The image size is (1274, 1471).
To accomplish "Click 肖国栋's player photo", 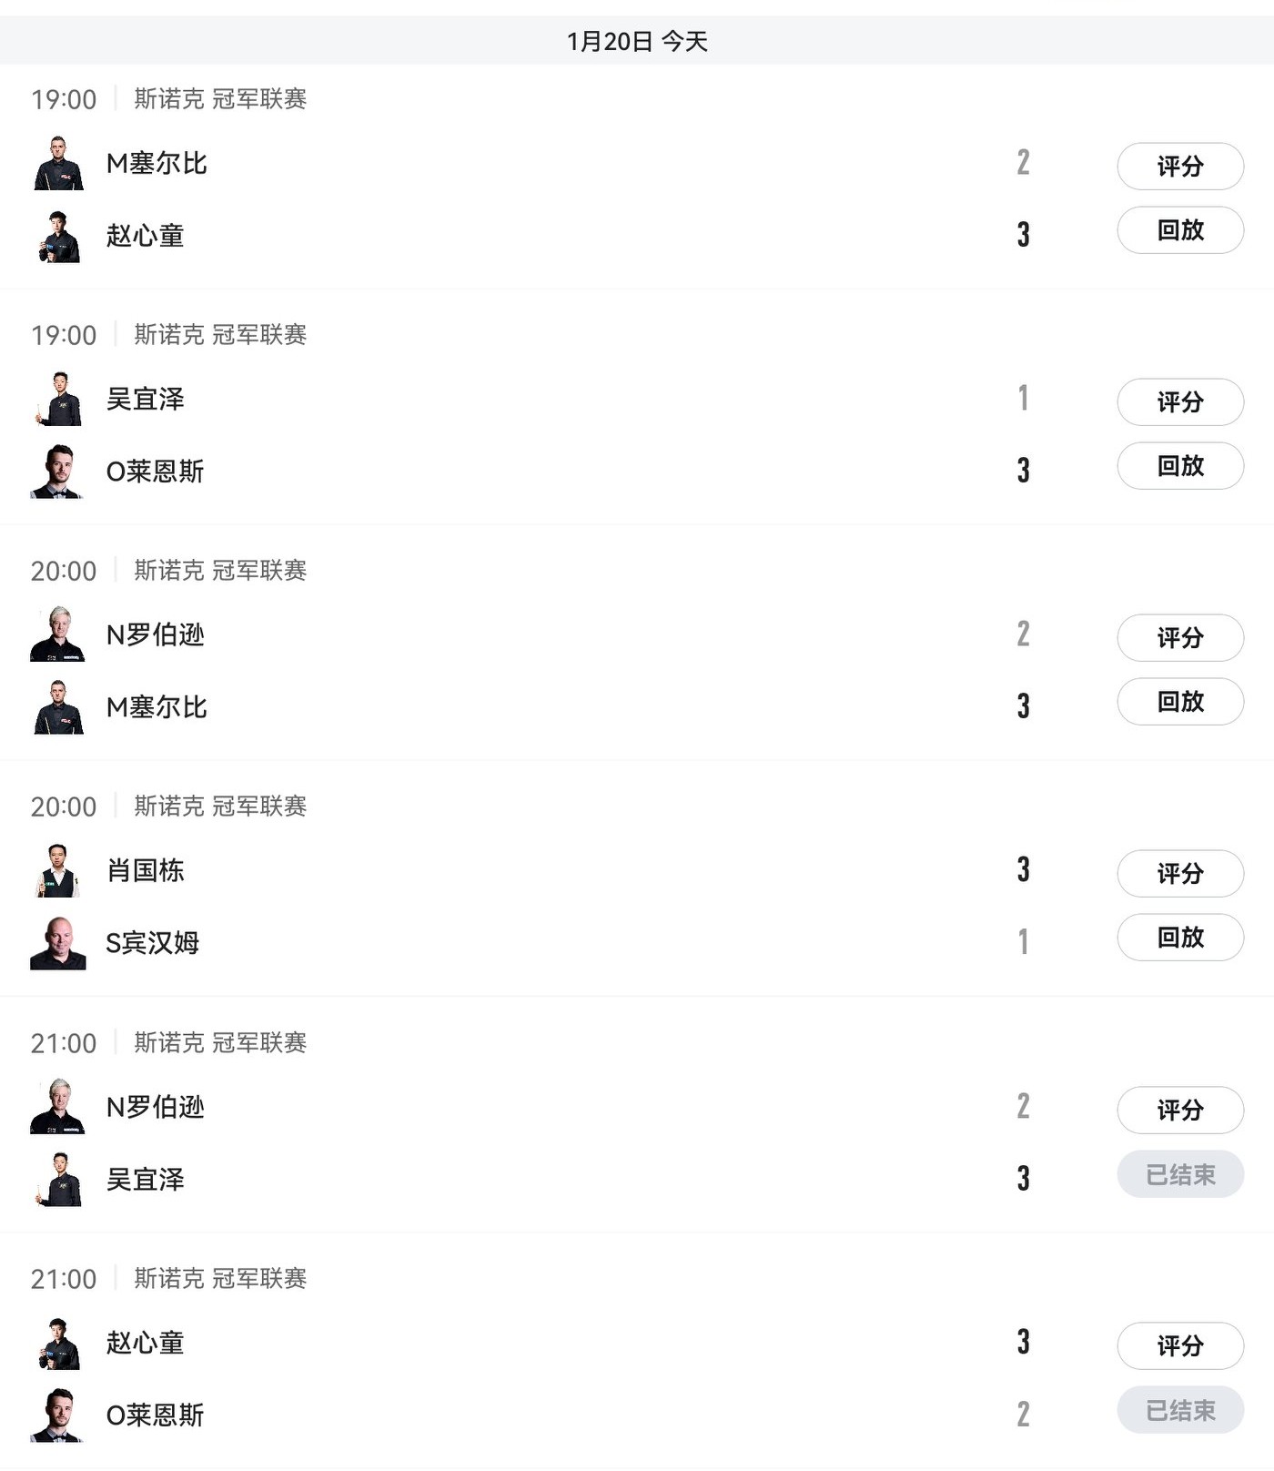I will [x=59, y=871].
